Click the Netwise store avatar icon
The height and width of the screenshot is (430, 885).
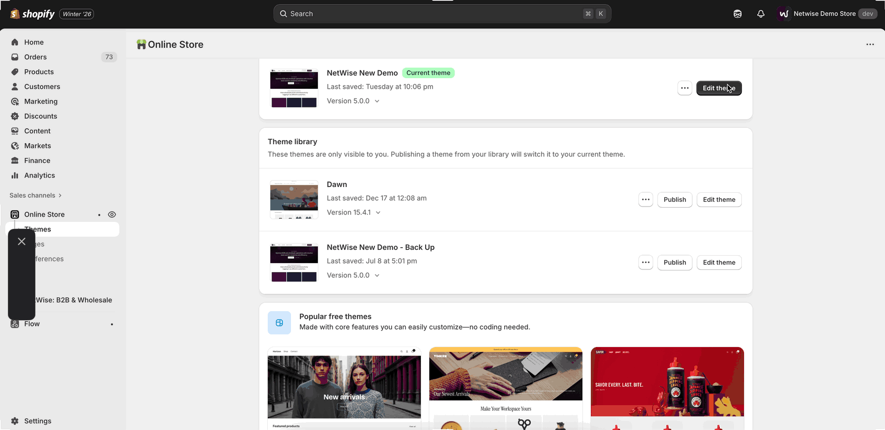click(784, 14)
